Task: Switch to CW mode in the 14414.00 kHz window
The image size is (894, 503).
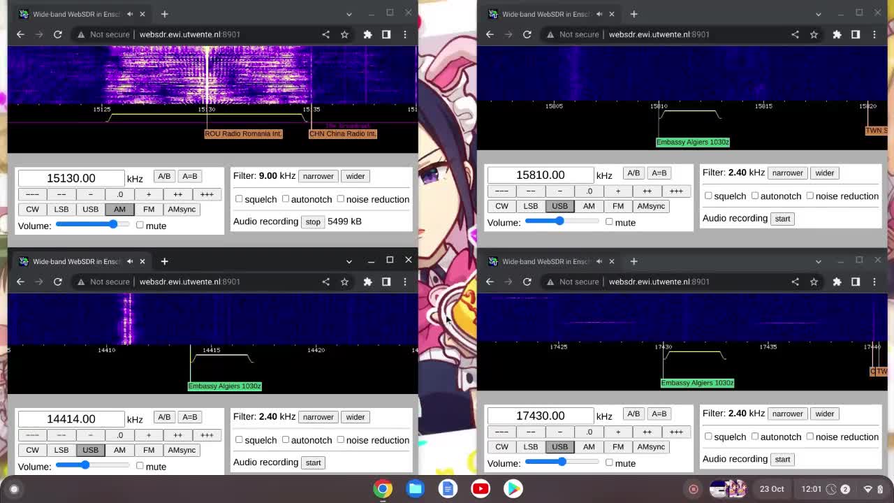Action: coord(32,450)
